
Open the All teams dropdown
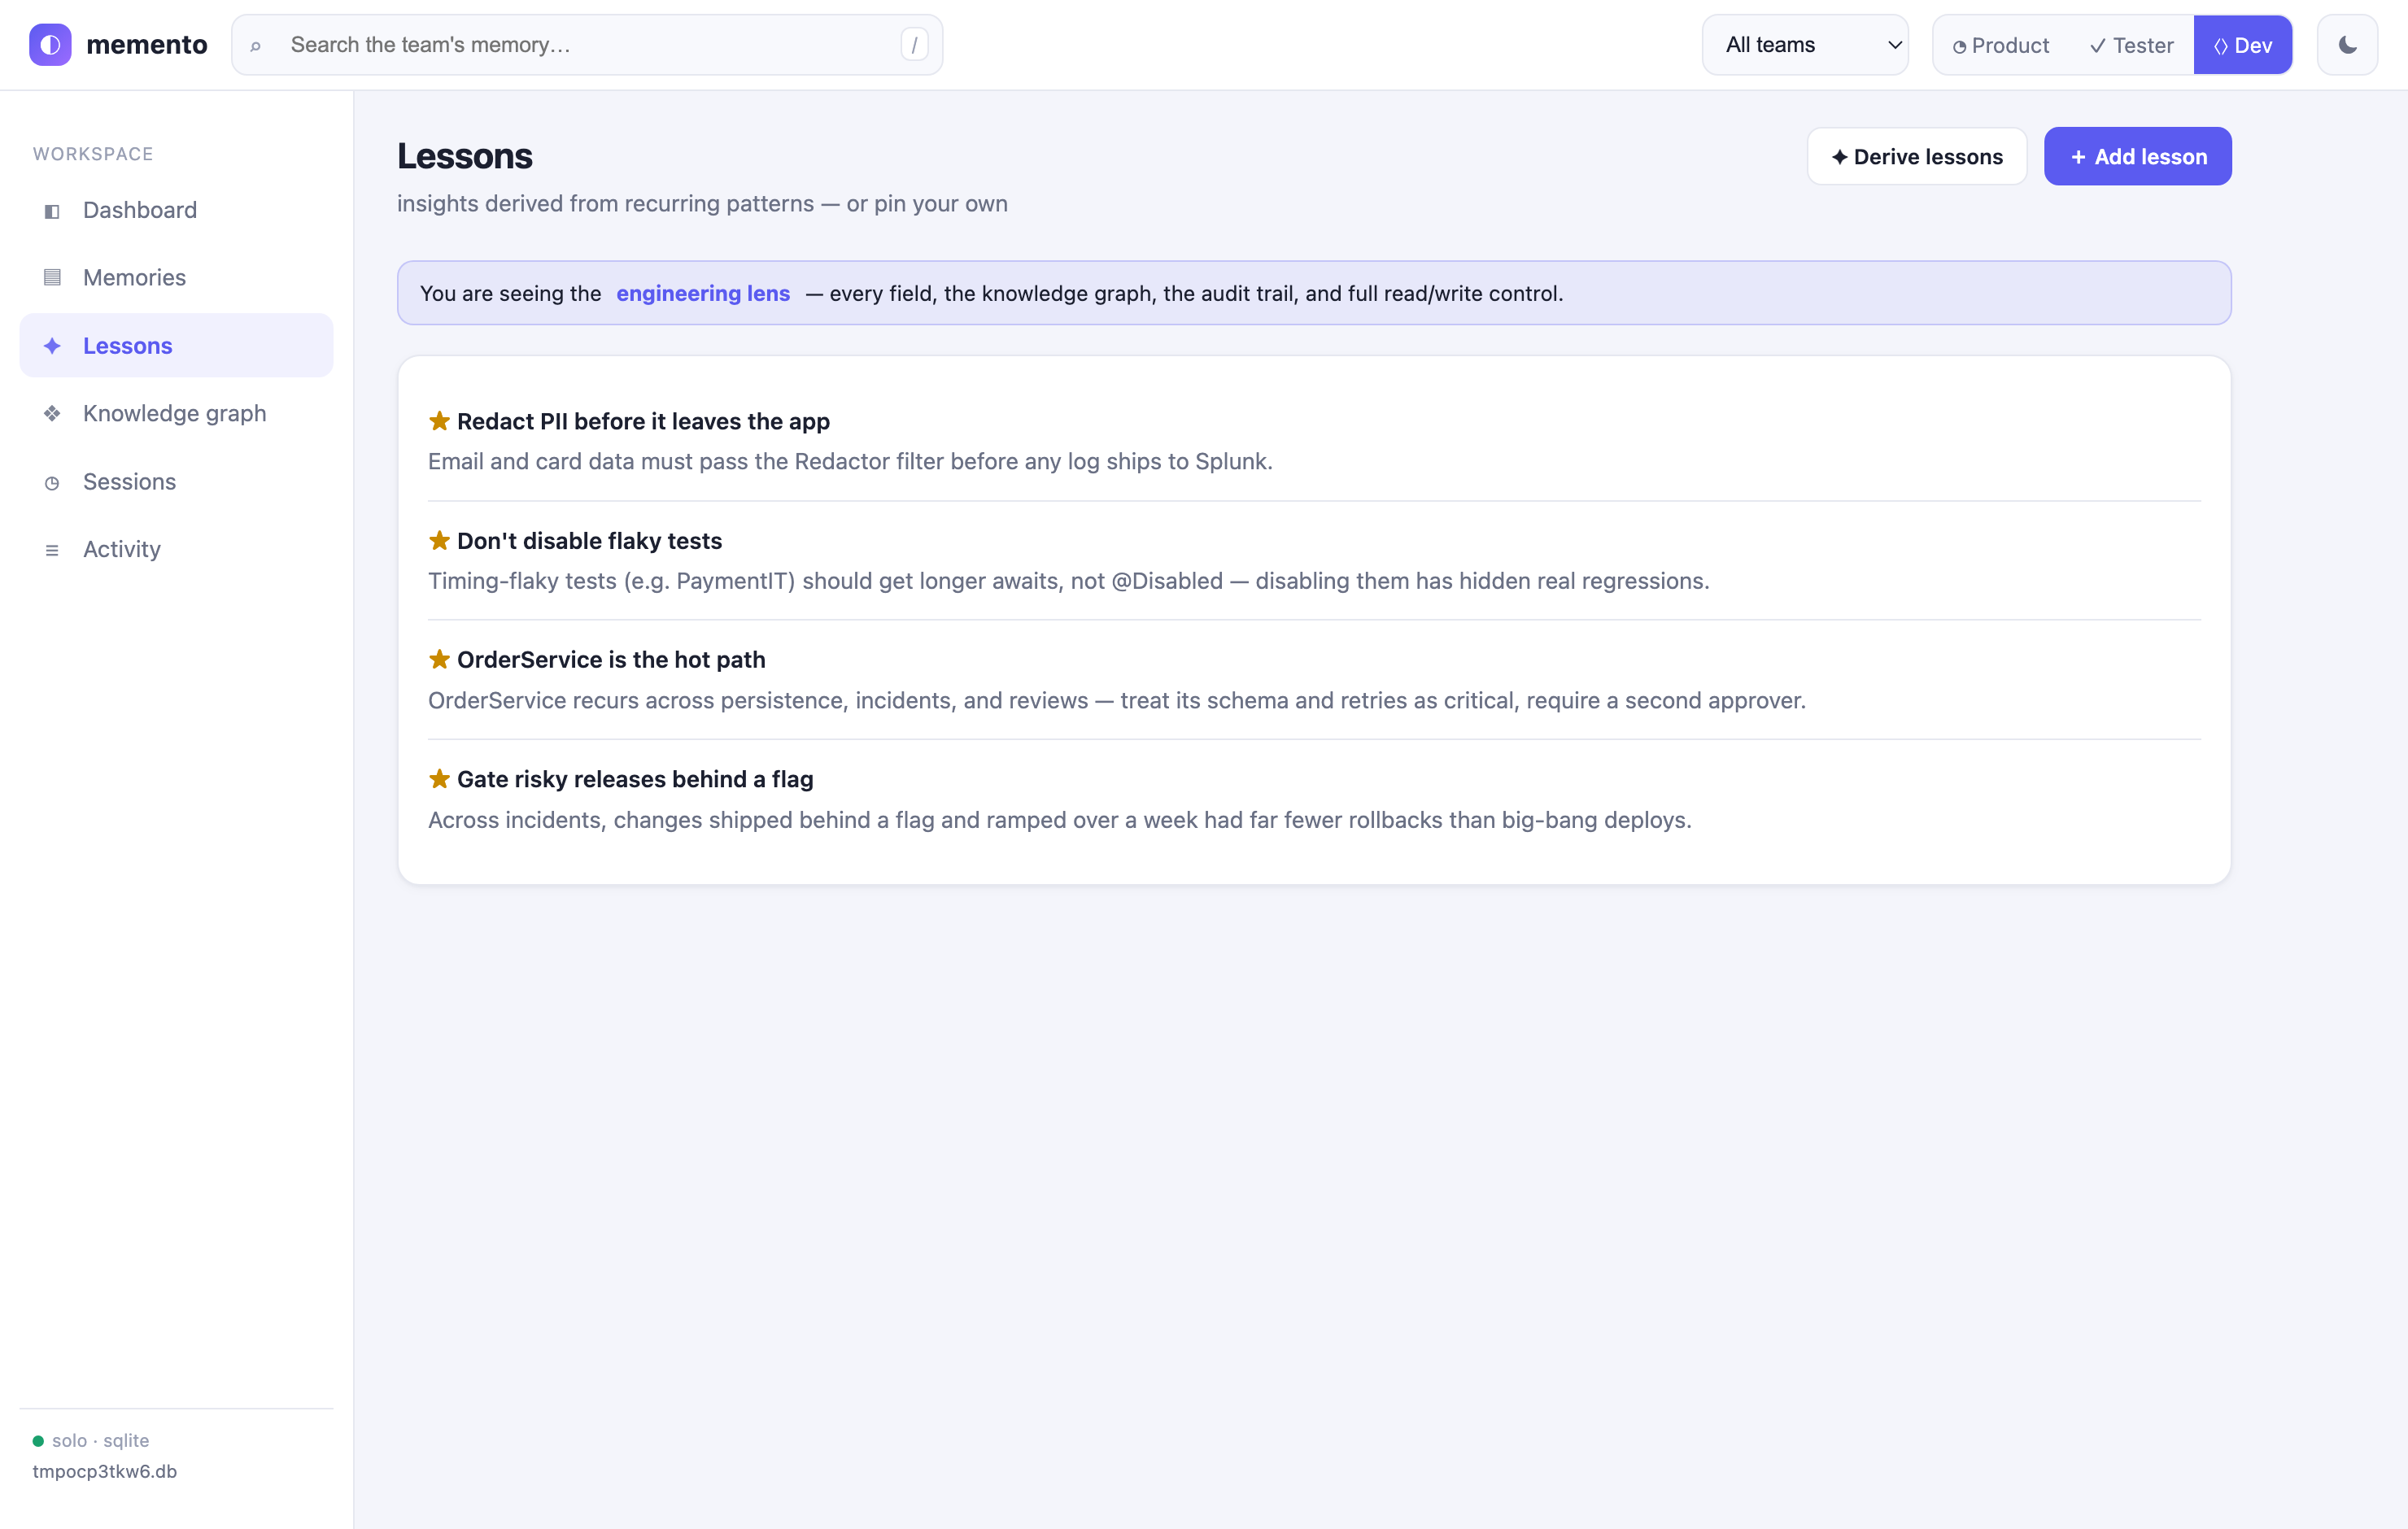1805,45
